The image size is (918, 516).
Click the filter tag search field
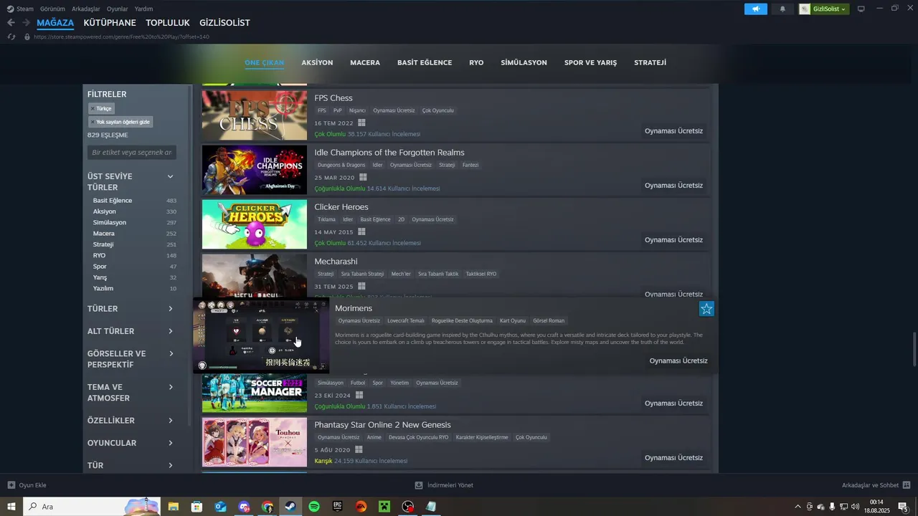133,153
